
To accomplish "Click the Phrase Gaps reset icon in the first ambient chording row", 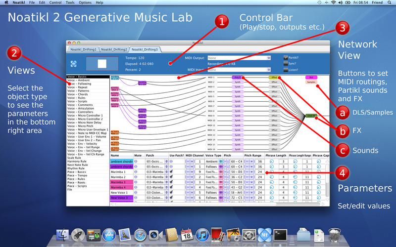I will pos(319,162).
